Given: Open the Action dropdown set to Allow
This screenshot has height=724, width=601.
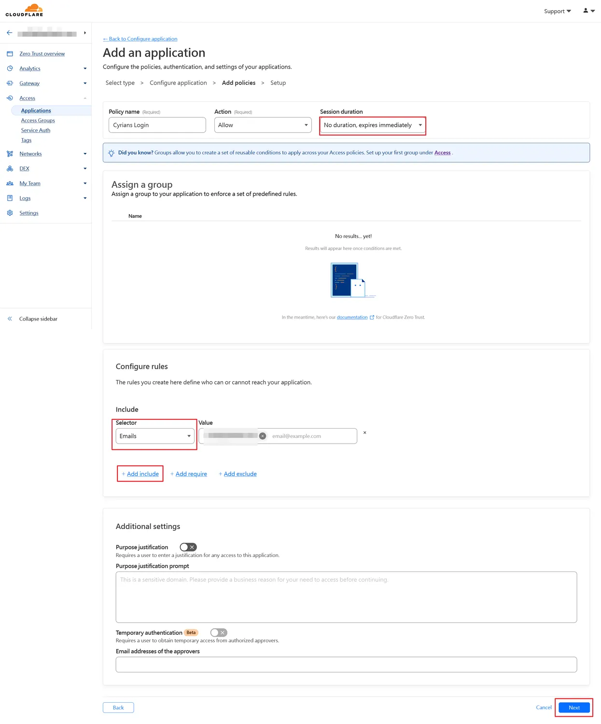Looking at the screenshot, I should pyautogui.click(x=263, y=125).
